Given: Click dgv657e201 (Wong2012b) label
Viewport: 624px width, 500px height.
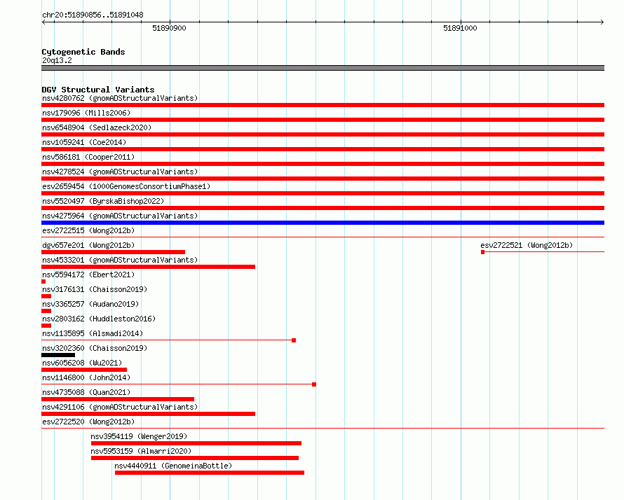Looking at the screenshot, I should coord(88,245).
